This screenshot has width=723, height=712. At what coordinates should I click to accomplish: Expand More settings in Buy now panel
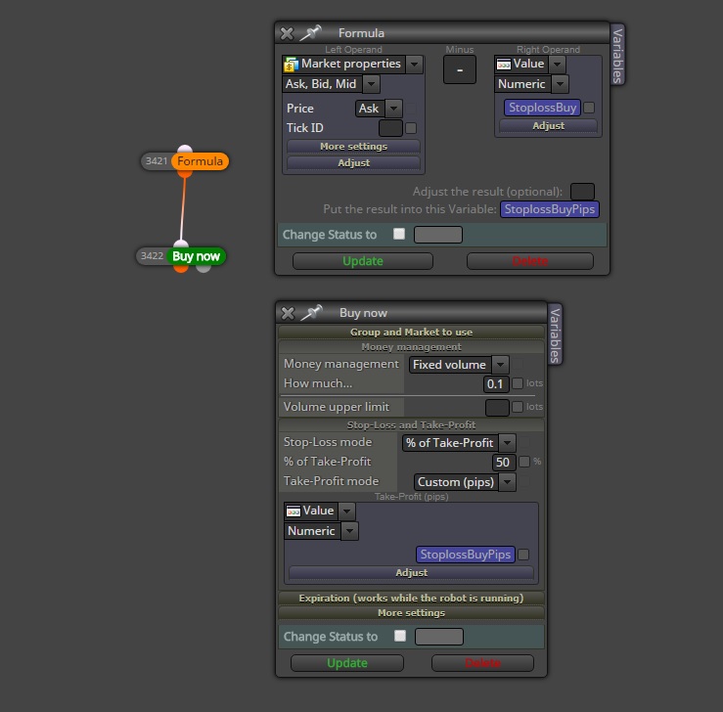pyautogui.click(x=411, y=613)
